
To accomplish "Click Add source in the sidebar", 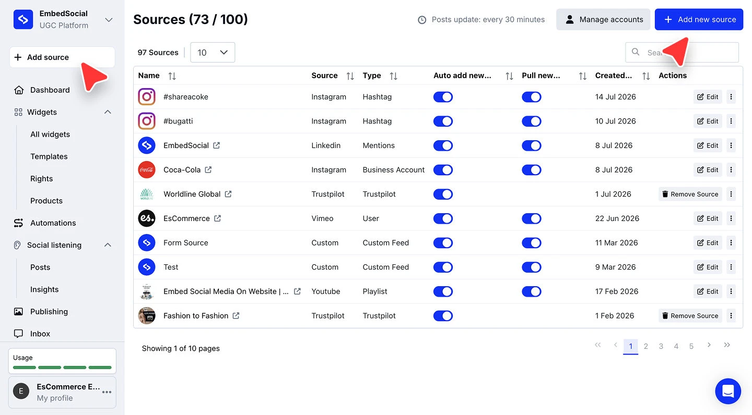I will point(62,57).
